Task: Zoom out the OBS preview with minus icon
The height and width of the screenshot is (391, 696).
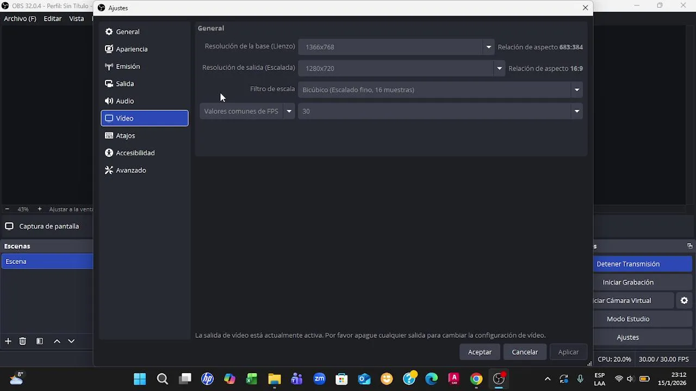Action: tap(7, 209)
